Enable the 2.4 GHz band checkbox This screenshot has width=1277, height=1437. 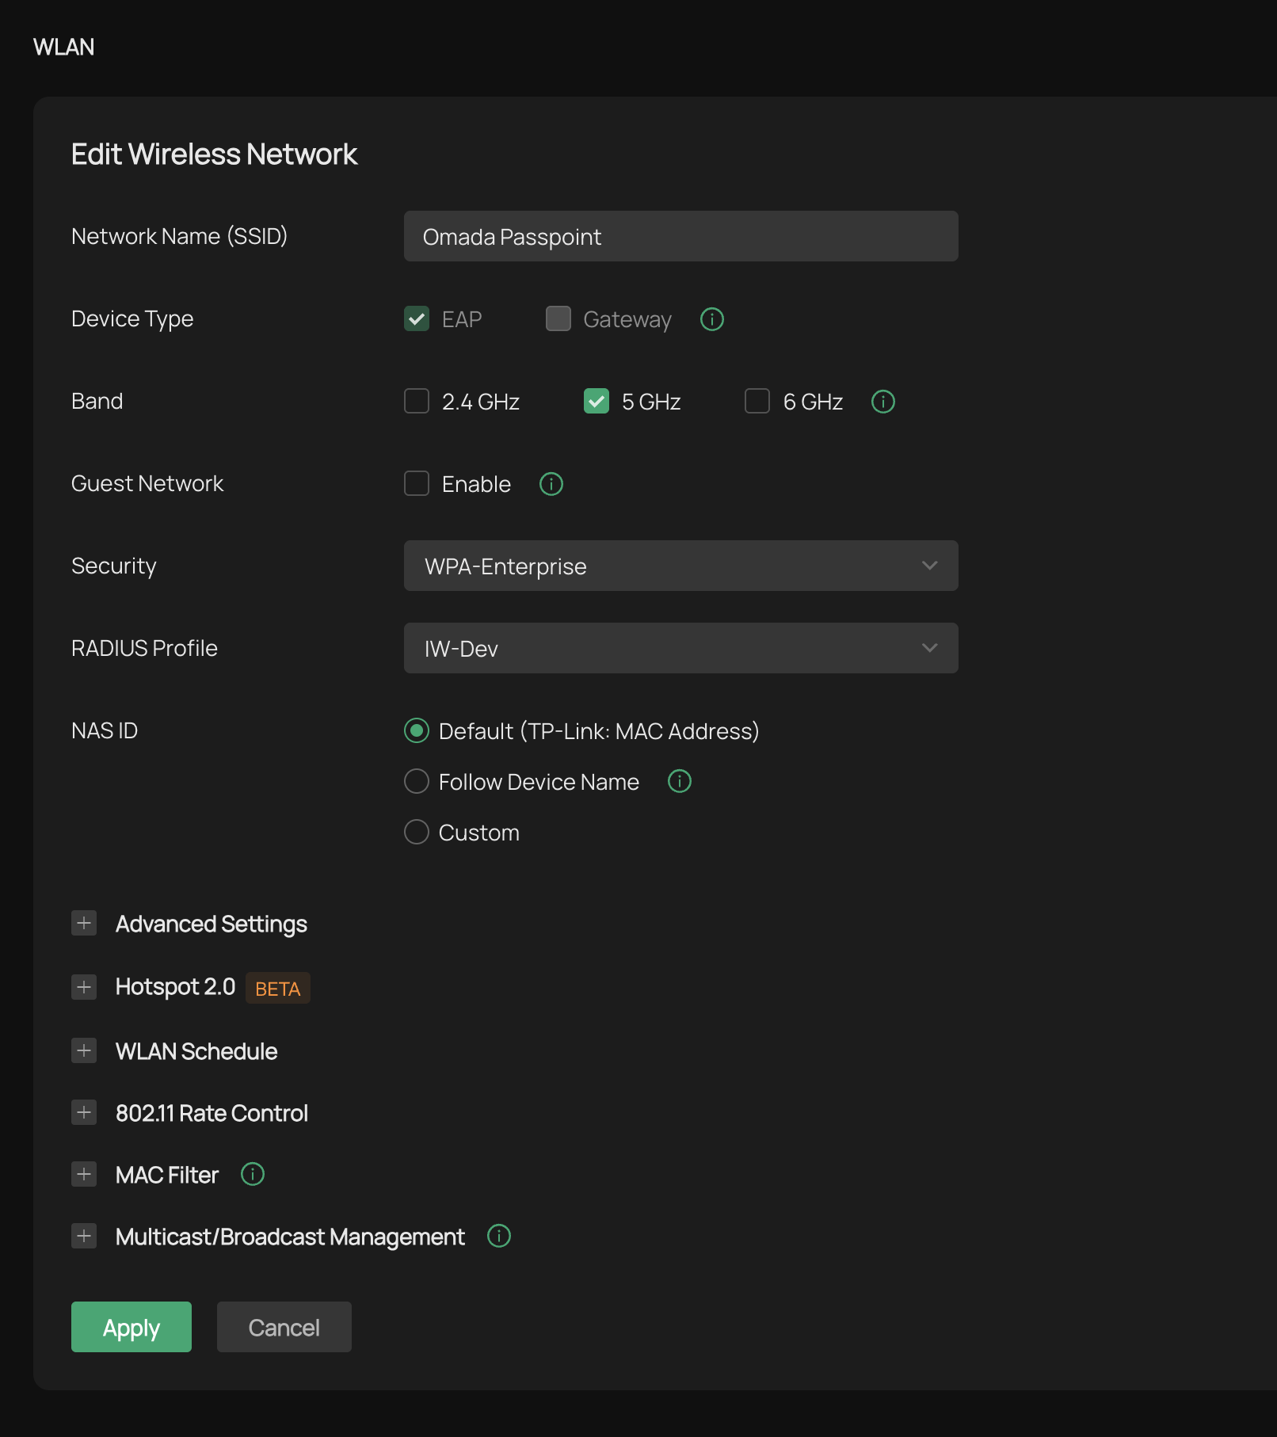coord(417,401)
